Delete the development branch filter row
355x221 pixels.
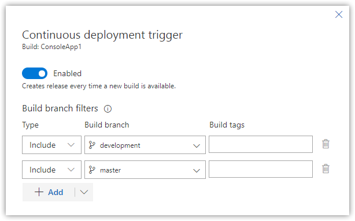[x=326, y=144]
